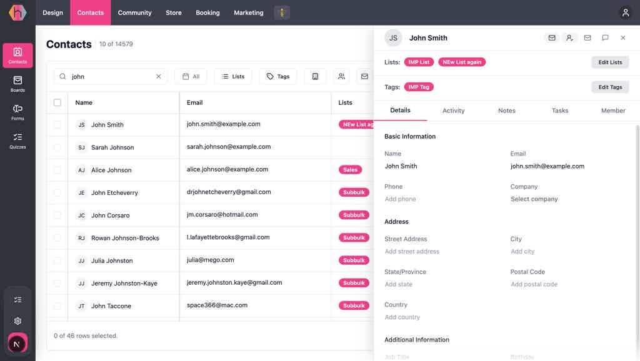Viewport: 640px width, 361px height.
Task: Open the Contacts sidebar section
Action: click(x=17, y=55)
